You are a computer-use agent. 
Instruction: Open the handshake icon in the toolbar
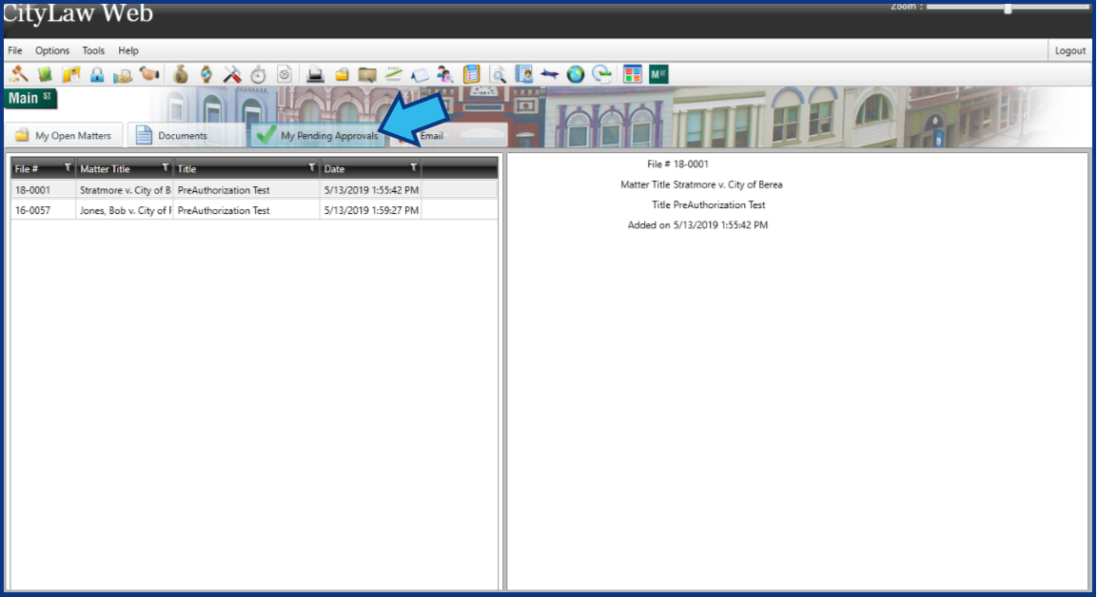[x=150, y=72]
